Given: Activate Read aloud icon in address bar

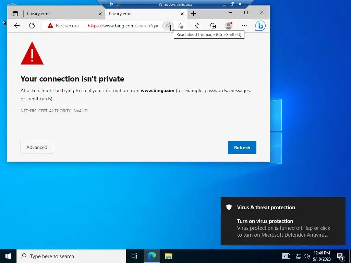Looking at the screenshot, I should pos(167,26).
